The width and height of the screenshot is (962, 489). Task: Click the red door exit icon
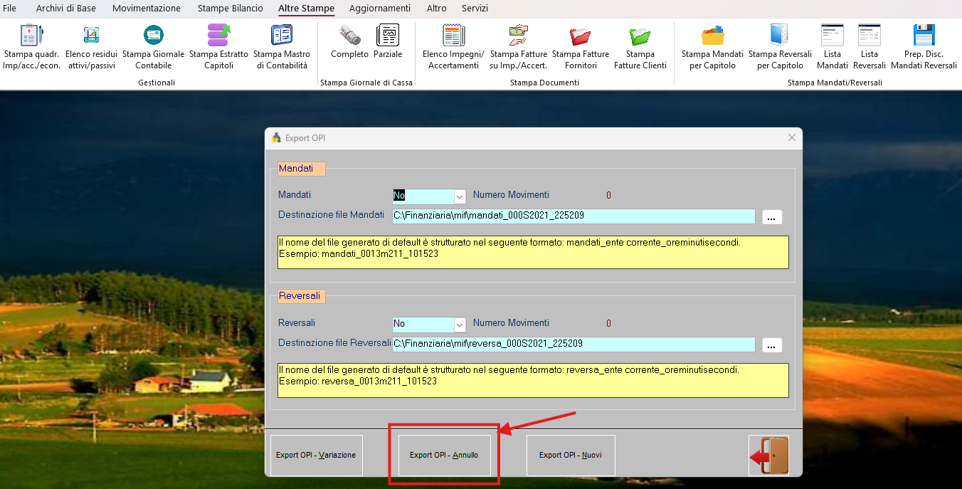768,456
